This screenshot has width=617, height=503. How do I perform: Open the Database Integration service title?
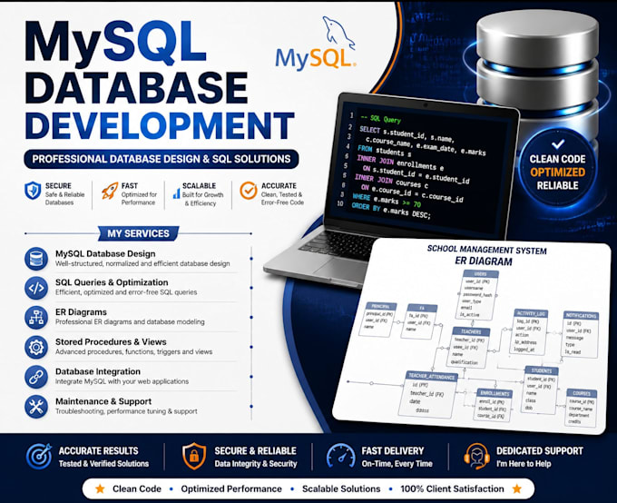(98, 371)
